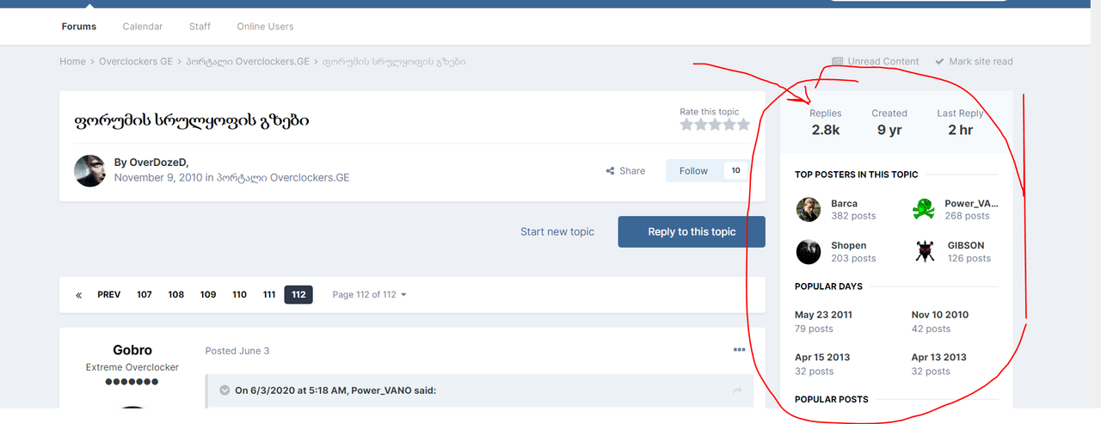This screenshot has height=424, width=1101.
Task: Click the Created 9 yr value
Action: [x=889, y=130]
